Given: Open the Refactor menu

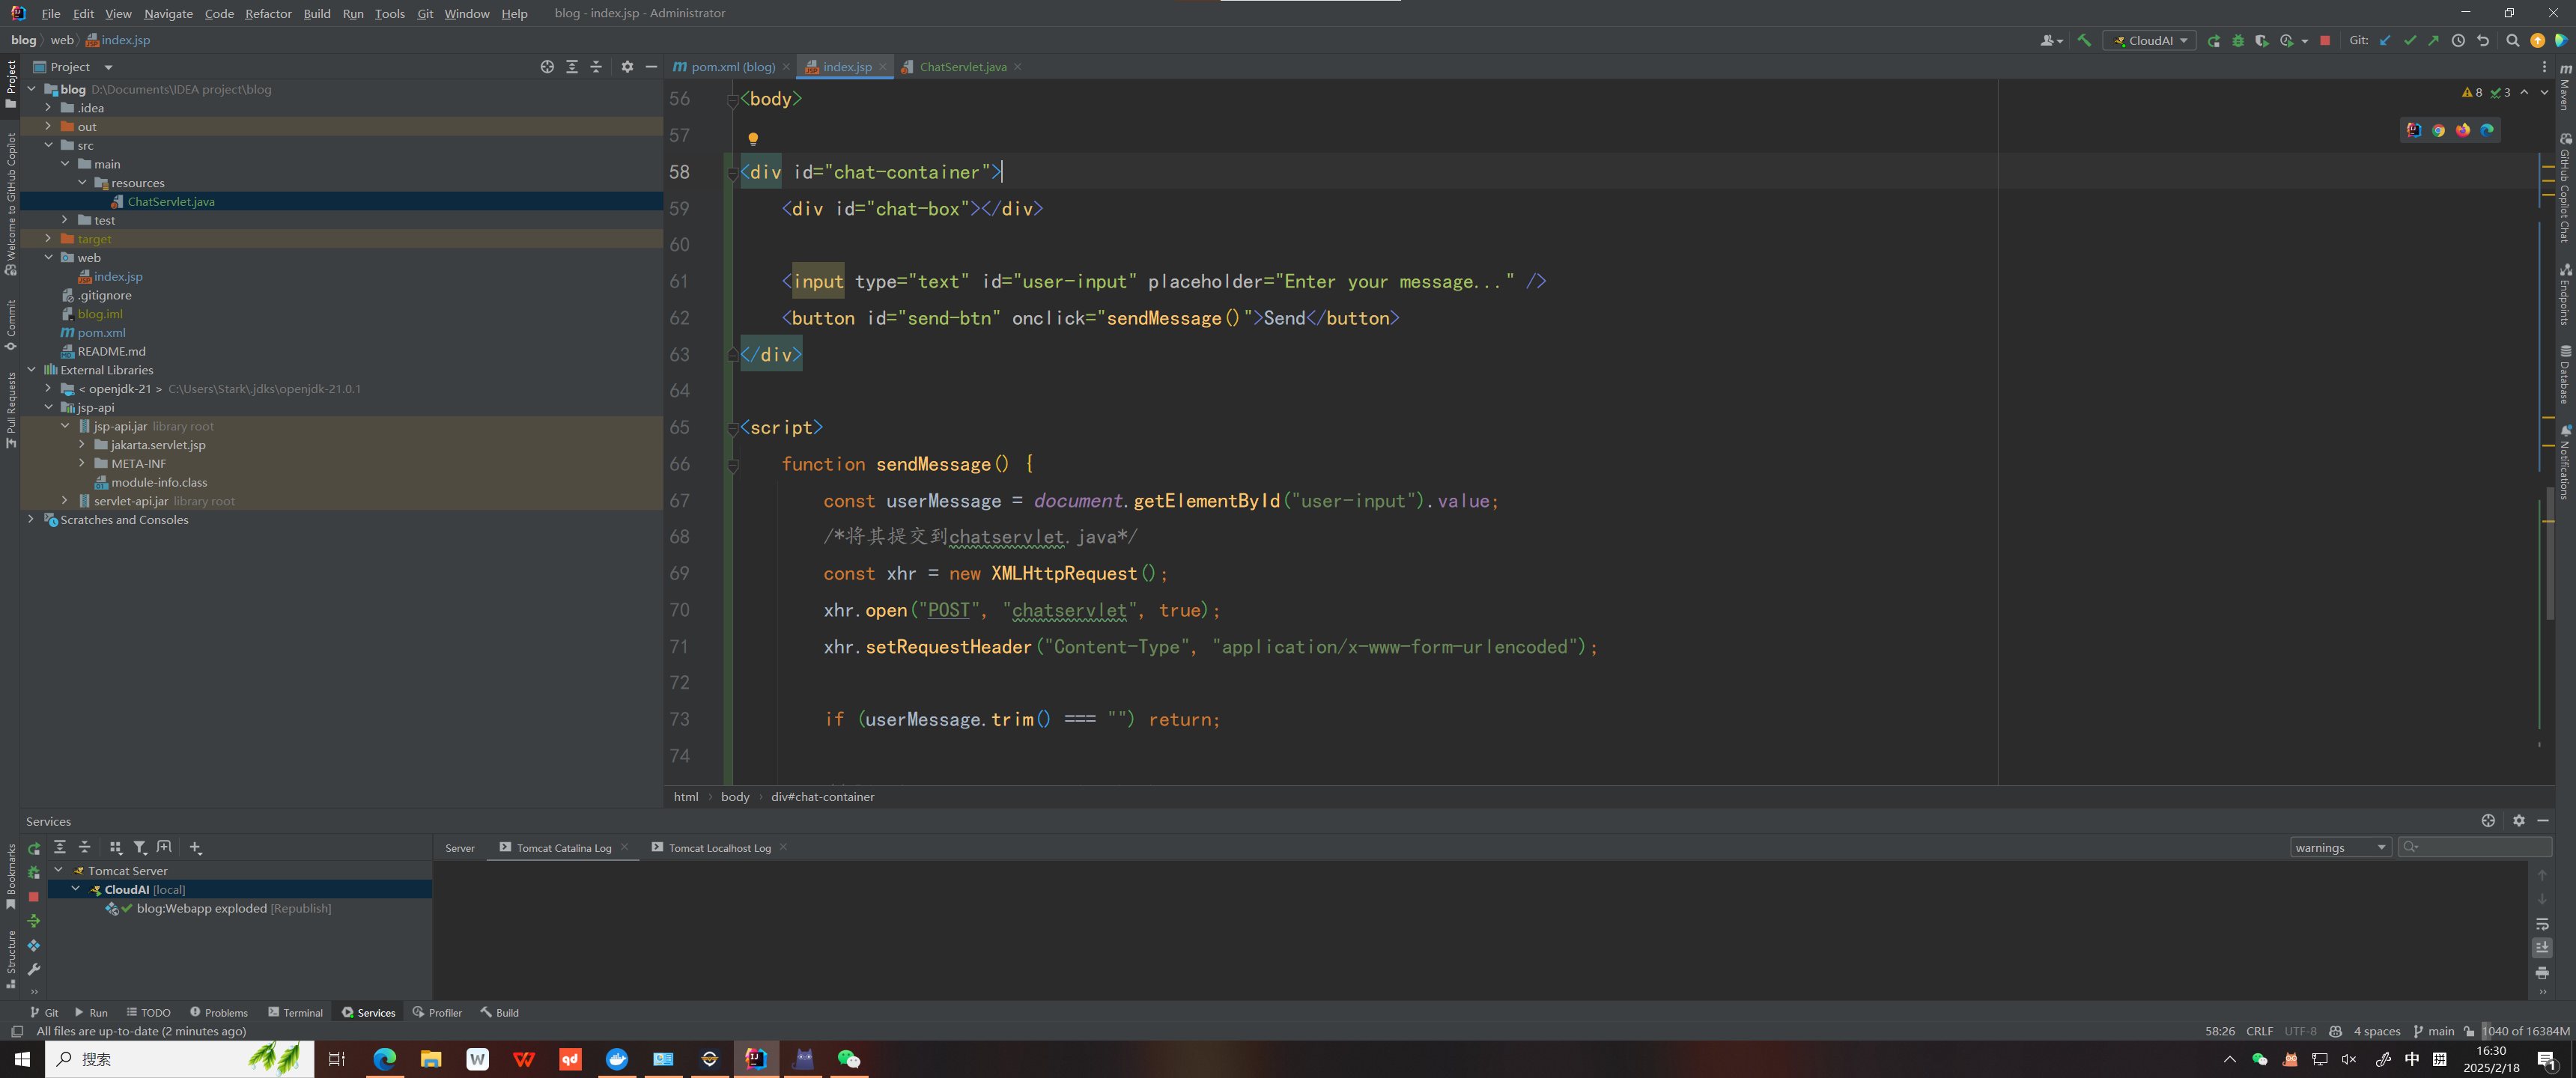Looking at the screenshot, I should pos(268,13).
